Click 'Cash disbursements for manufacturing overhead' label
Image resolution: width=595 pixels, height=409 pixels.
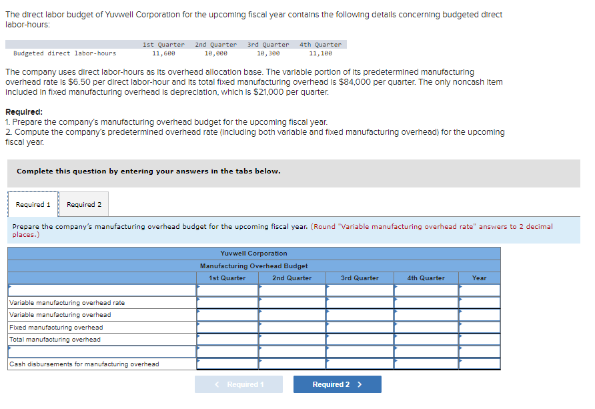(84, 364)
